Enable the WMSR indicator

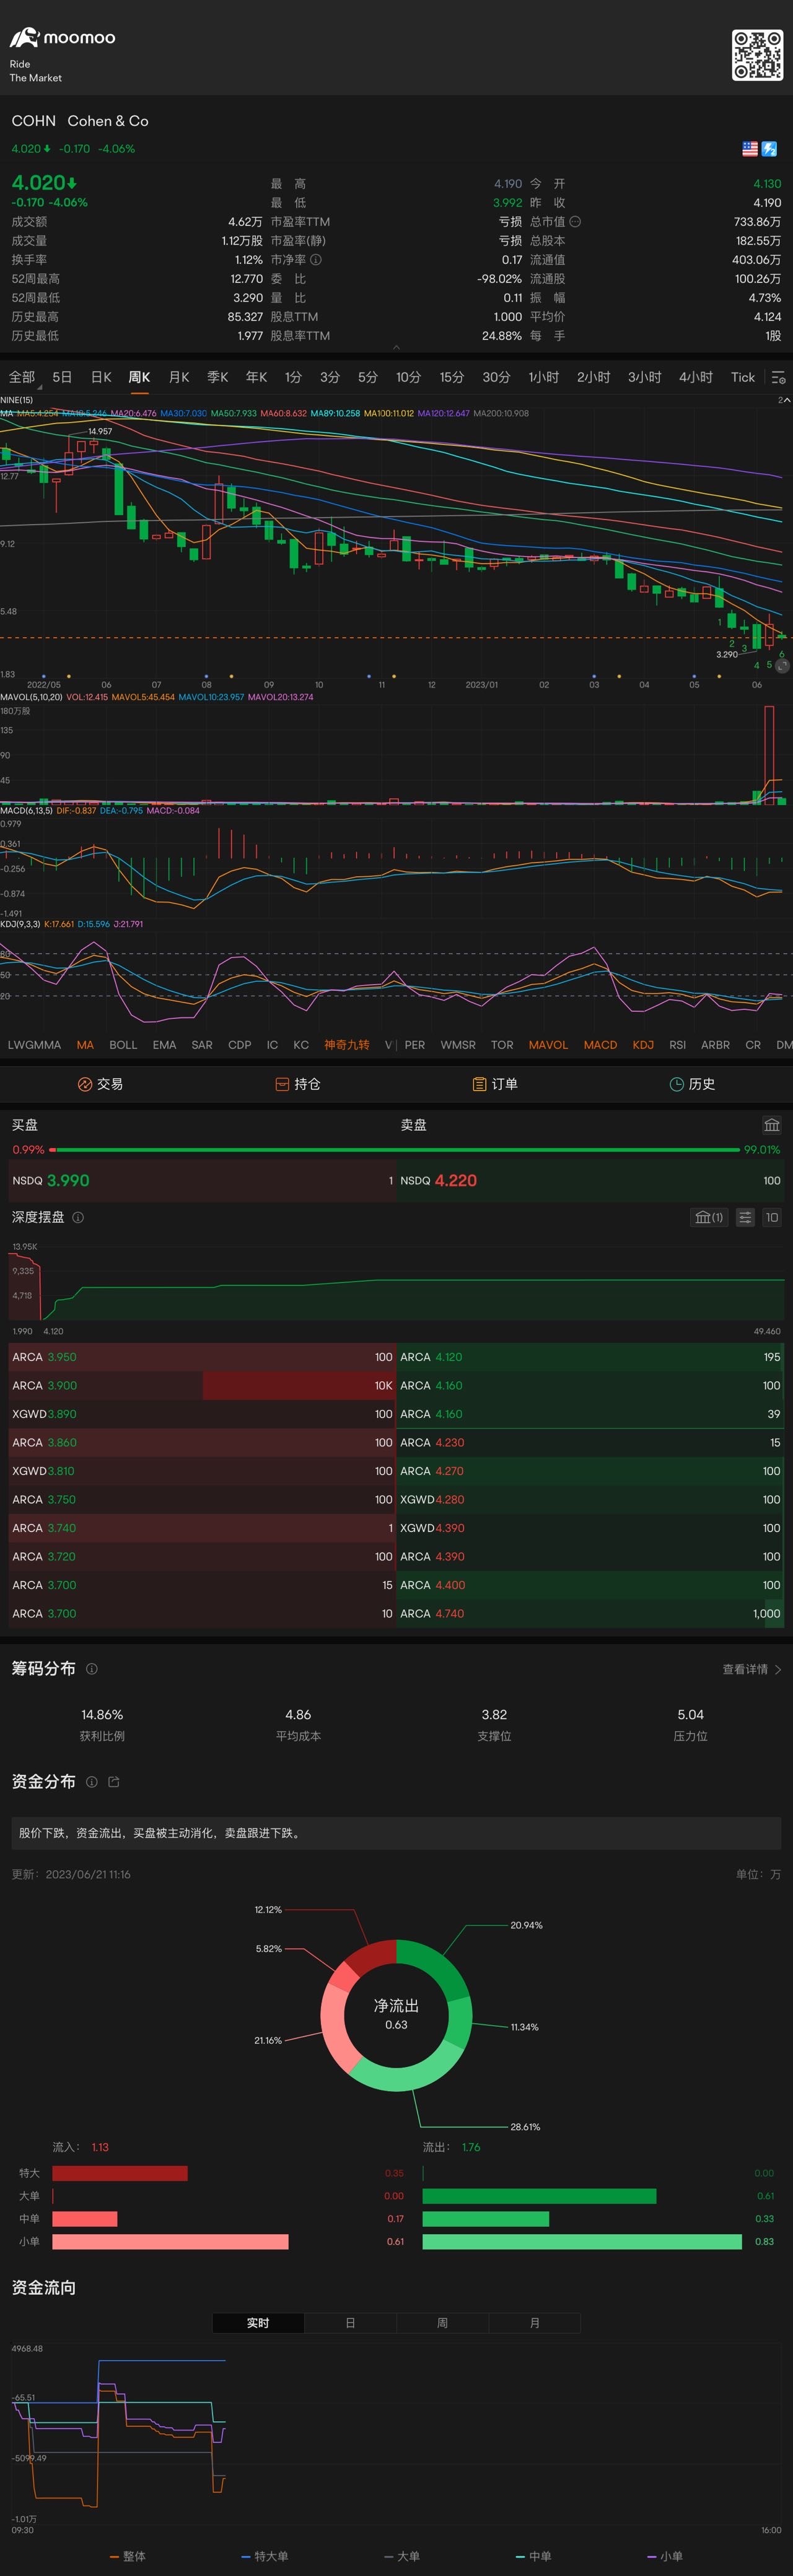(x=458, y=1044)
